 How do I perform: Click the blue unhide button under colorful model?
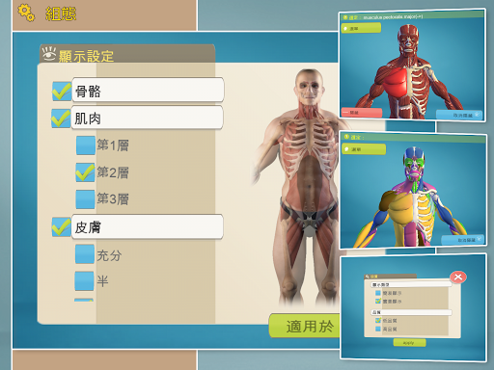(463, 240)
